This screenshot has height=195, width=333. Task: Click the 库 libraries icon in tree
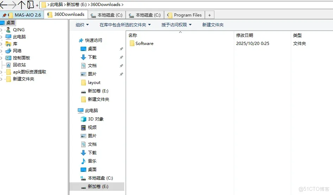pyautogui.click(x=8, y=44)
